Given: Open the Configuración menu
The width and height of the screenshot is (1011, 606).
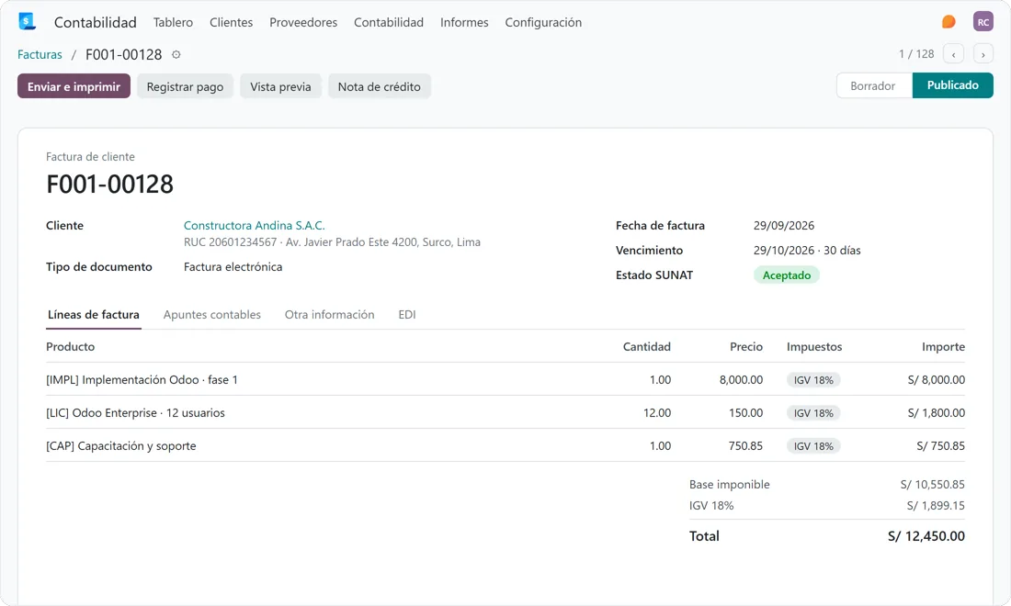Looking at the screenshot, I should 543,23.
